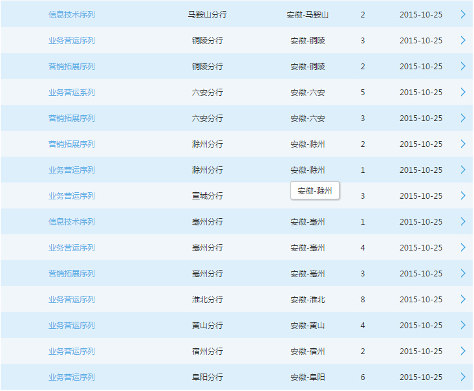The width and height of the screenshot is (474, 391).
Task: Click the arrow icon on the 马鞍山分行 row
Action: click(462, 14)
